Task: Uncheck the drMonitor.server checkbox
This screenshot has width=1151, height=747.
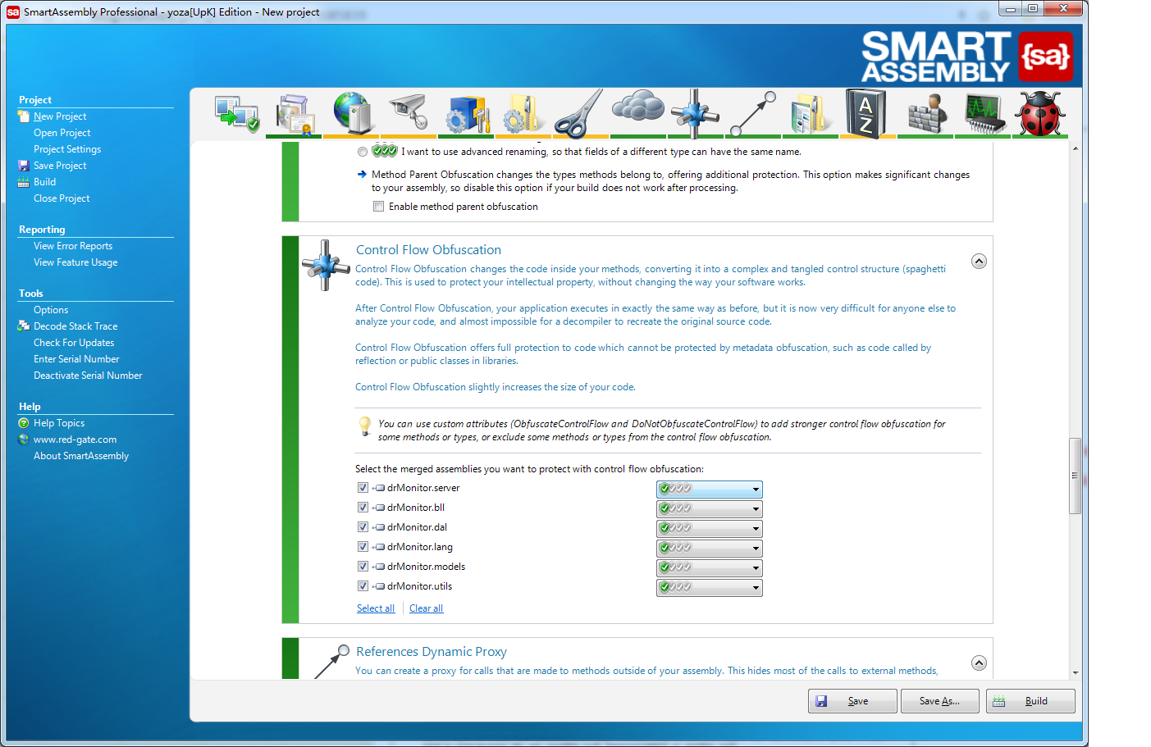Action: [x=363, y=487]
